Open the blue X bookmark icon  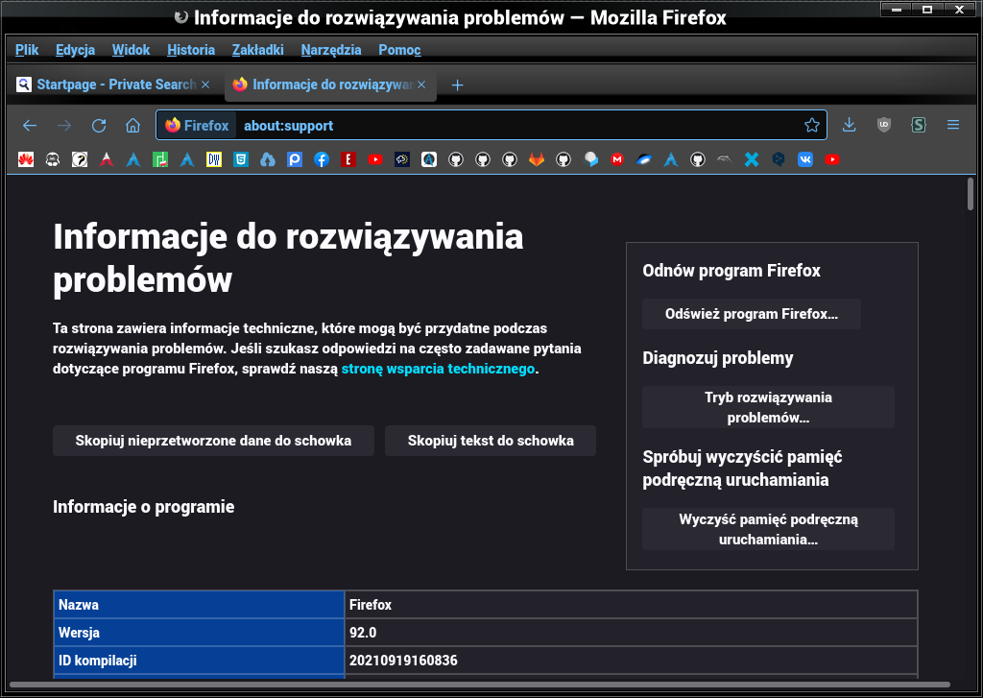752,160
